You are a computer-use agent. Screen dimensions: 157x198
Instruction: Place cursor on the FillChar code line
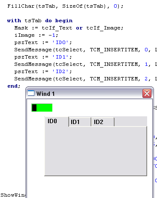[x=65, y=6]
